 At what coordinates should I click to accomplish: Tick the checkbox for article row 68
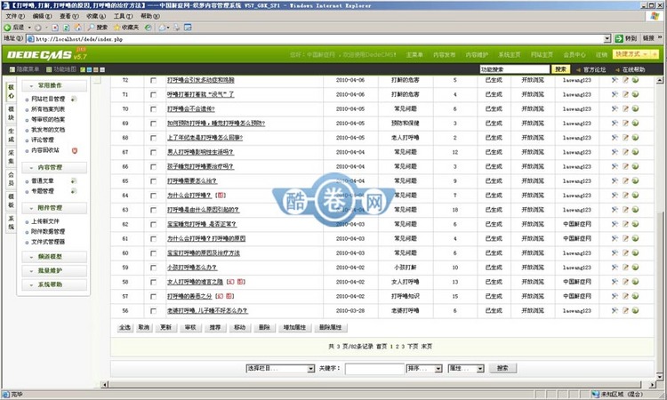153,138
